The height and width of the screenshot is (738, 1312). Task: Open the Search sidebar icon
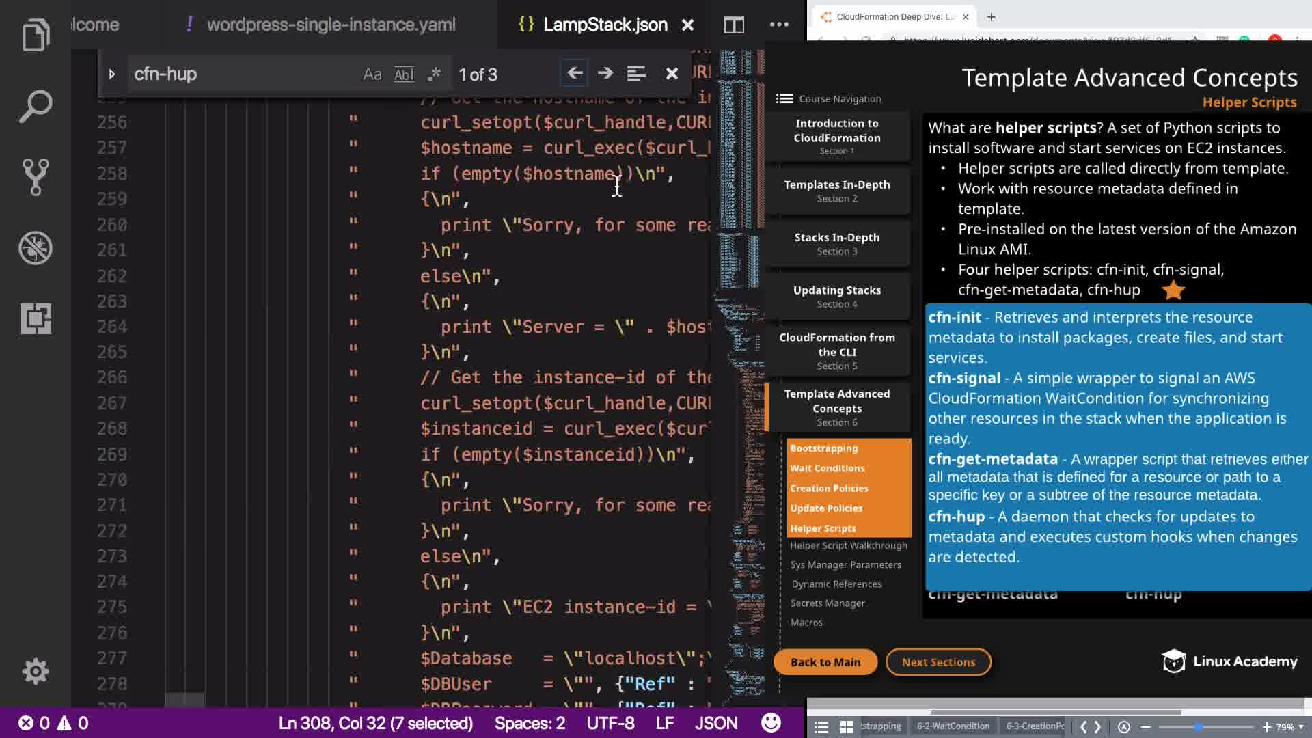[36, 106]
